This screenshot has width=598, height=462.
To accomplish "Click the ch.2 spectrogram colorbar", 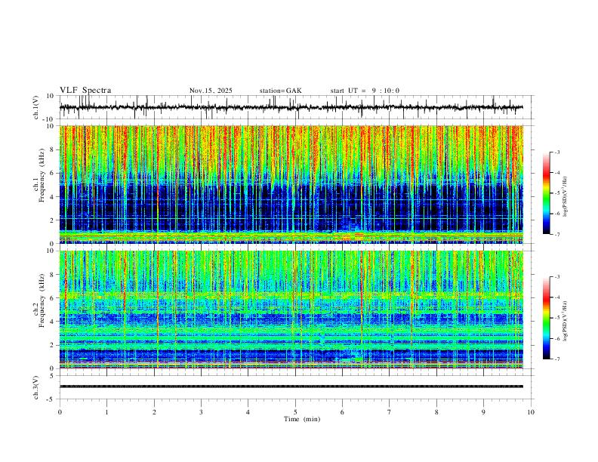I will click(547, 318).
